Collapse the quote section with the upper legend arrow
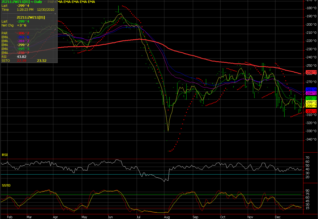The width and height of the screenshot is (318, 219). pyautogui.click(x=55, y=13)
